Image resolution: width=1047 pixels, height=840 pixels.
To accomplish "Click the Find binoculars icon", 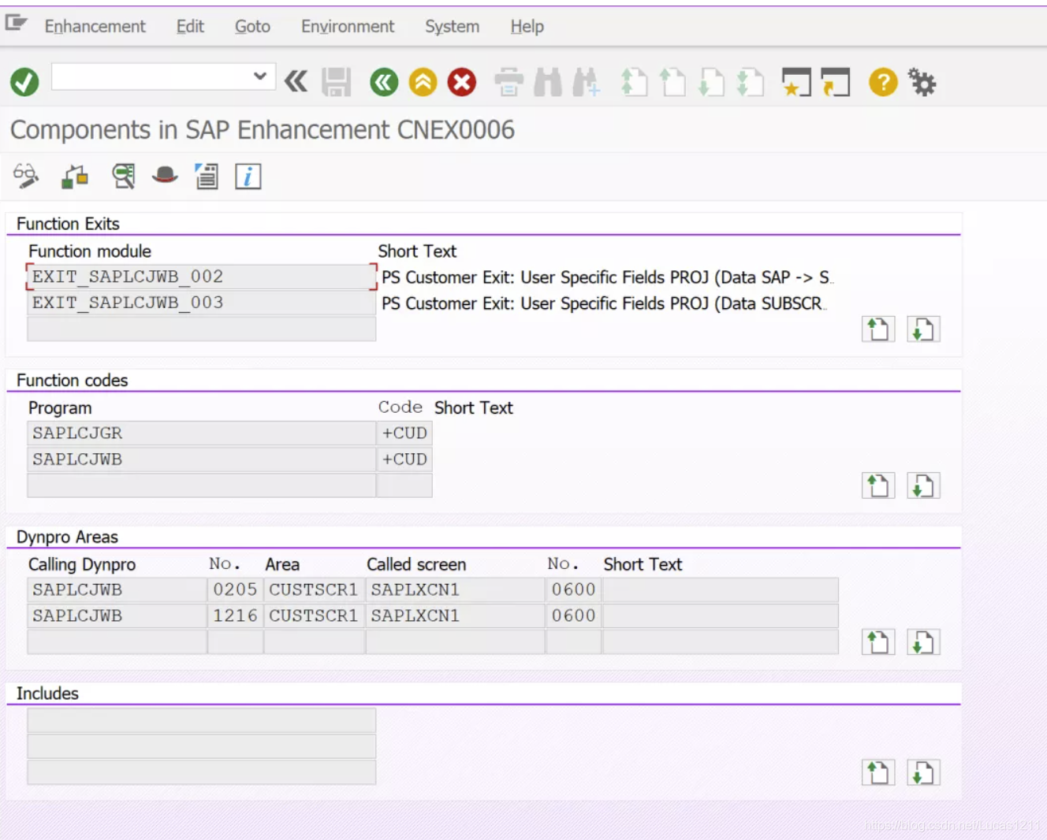I will click(548, 82).
